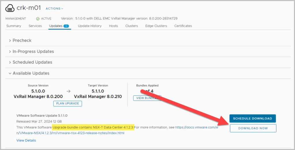
Task: Click the cloud domain icon beside crk-m01
Action: 10,8
